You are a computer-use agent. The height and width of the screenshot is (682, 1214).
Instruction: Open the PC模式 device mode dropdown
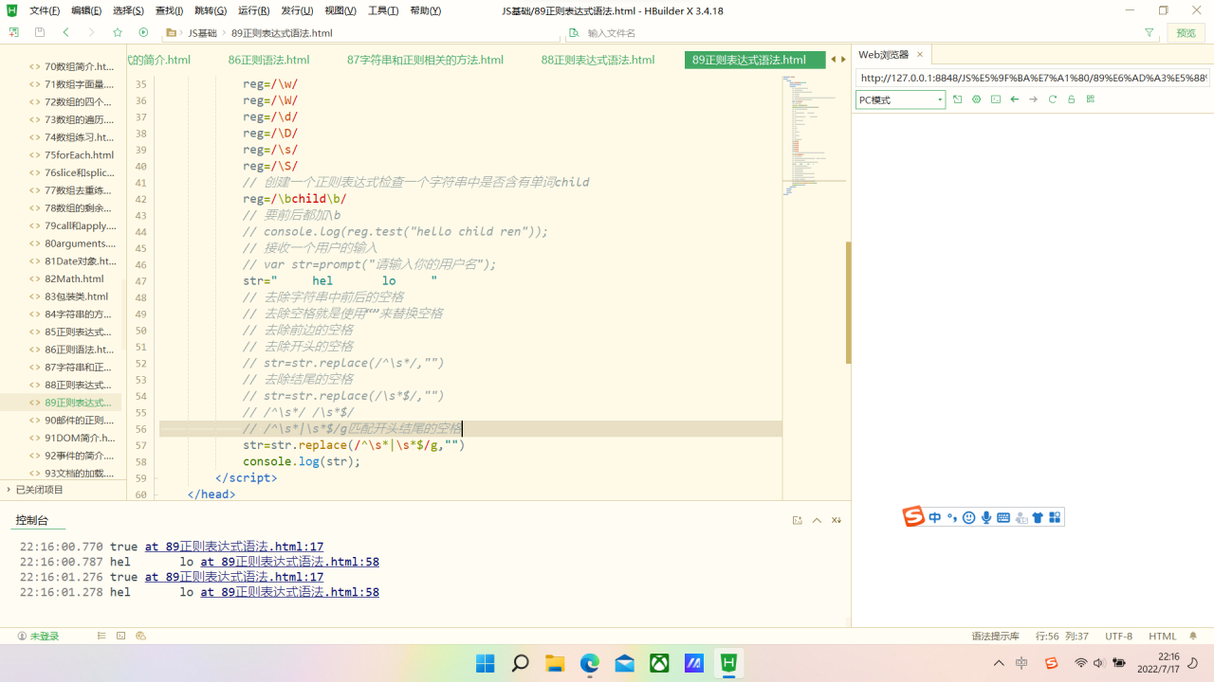pos(900,99)
